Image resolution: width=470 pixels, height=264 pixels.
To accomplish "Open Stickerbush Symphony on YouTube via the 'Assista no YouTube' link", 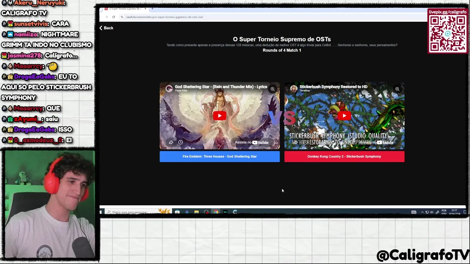I will pos(376,142).
